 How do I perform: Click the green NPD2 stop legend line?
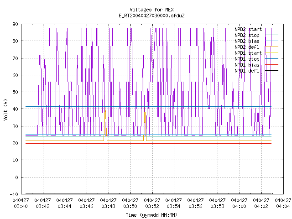pos(272,35)
